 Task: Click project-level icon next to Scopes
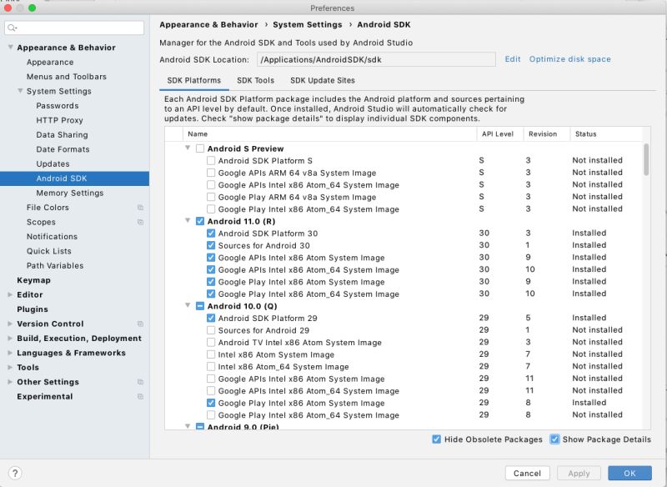click(x=140, y=222)
